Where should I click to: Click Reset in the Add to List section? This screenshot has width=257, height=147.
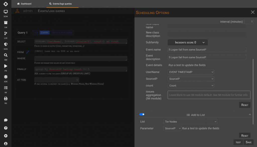[245, 135]
